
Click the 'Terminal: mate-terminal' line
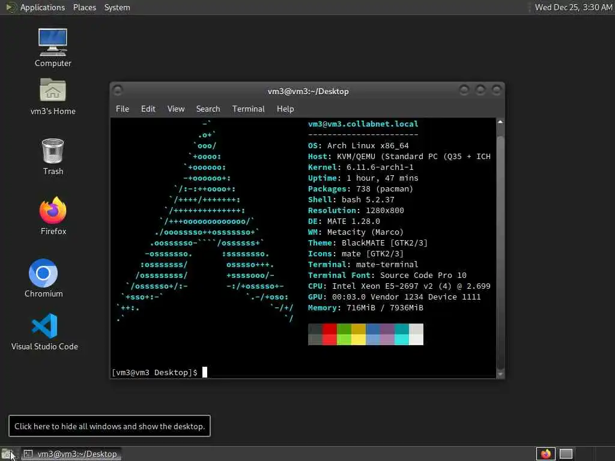(363, 265)
